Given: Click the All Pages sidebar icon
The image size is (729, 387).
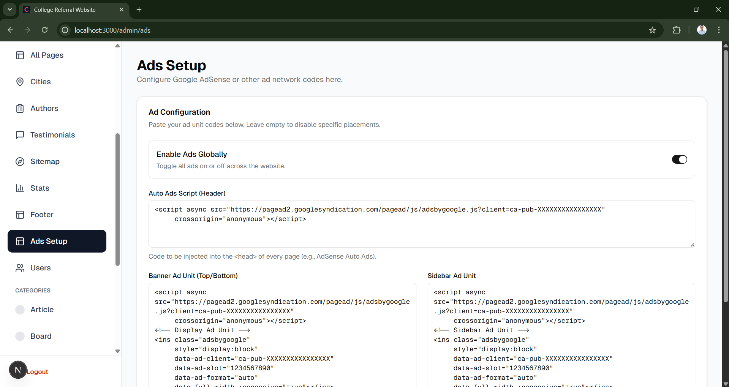Looking at the screenshot, I should [x=20, y=55].
